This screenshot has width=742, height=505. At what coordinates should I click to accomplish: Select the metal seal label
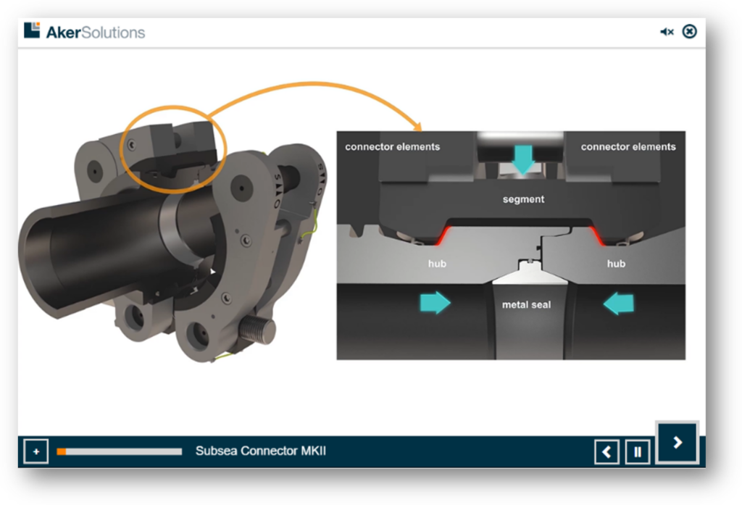click(526, 305)
